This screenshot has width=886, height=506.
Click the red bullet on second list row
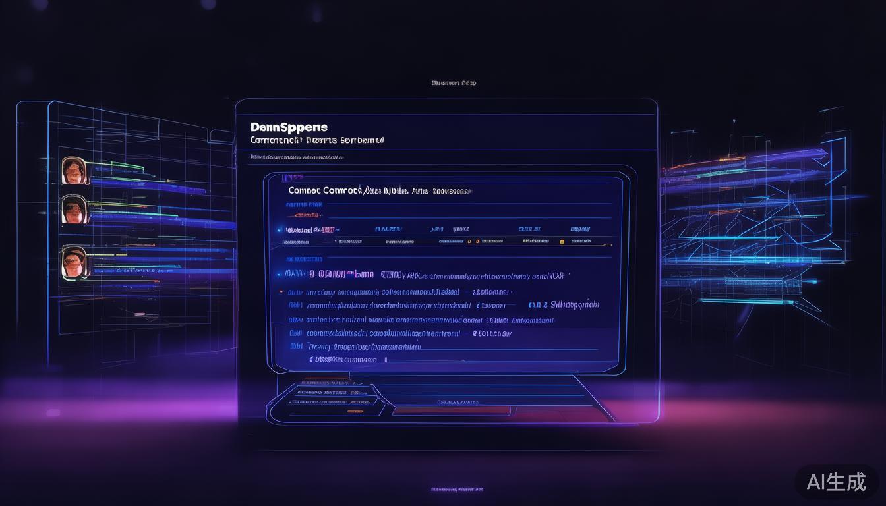pyautogui.click(x=281, y=292)
